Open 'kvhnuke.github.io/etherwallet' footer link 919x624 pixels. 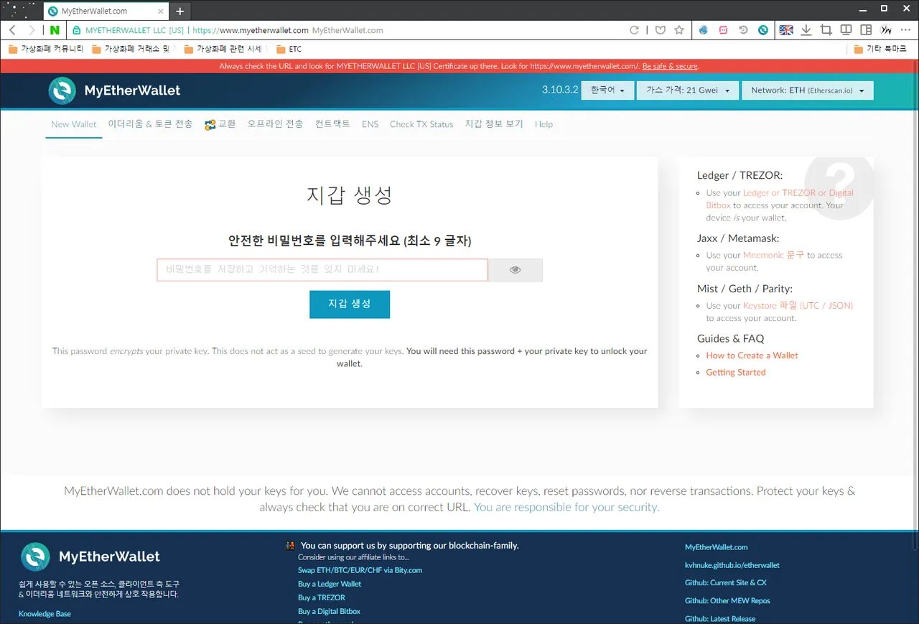tap(732, 565)
